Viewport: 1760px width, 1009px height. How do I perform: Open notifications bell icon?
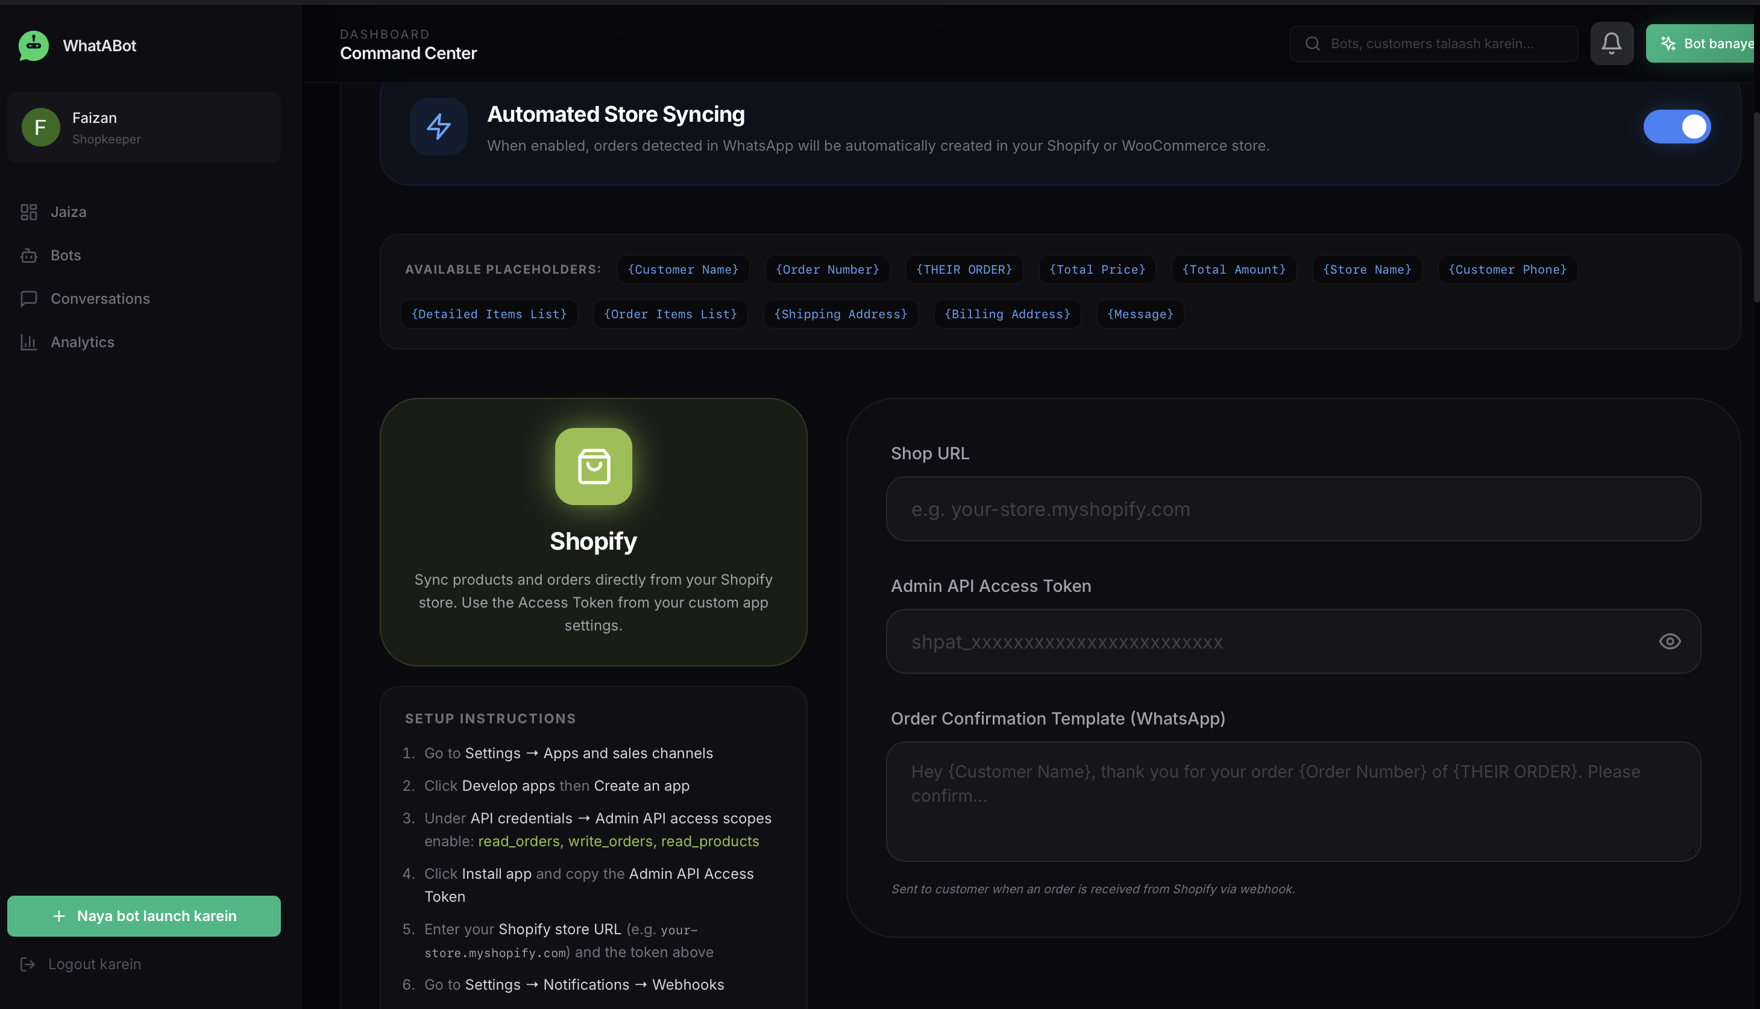1611,43
